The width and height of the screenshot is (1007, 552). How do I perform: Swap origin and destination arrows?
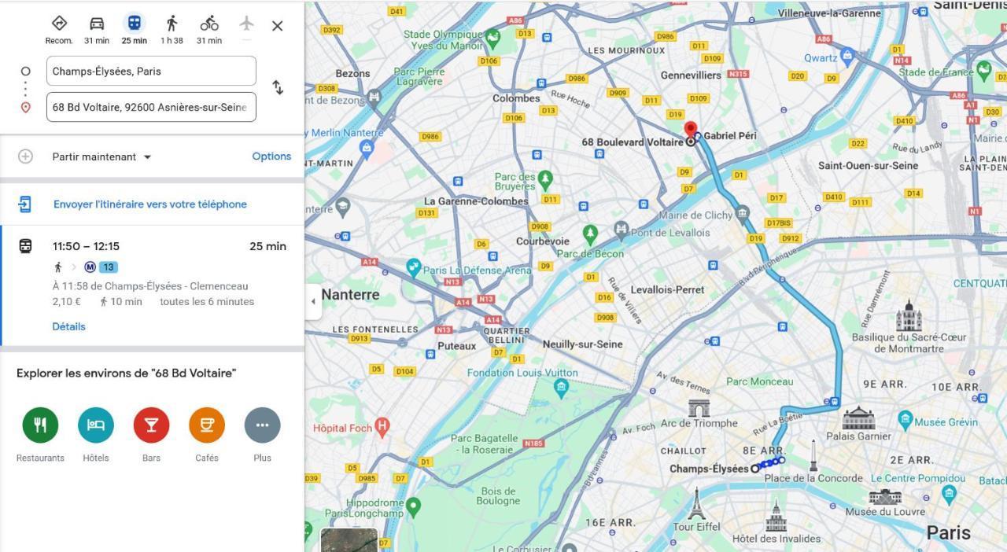(278, 87)
